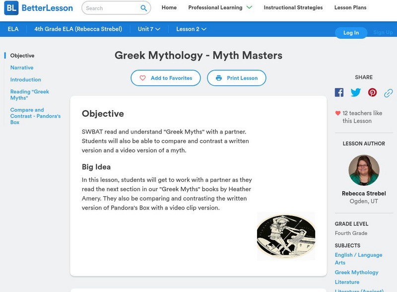Click the red heart likes icon
397x292 pixels.
click(x=338, y=113)
